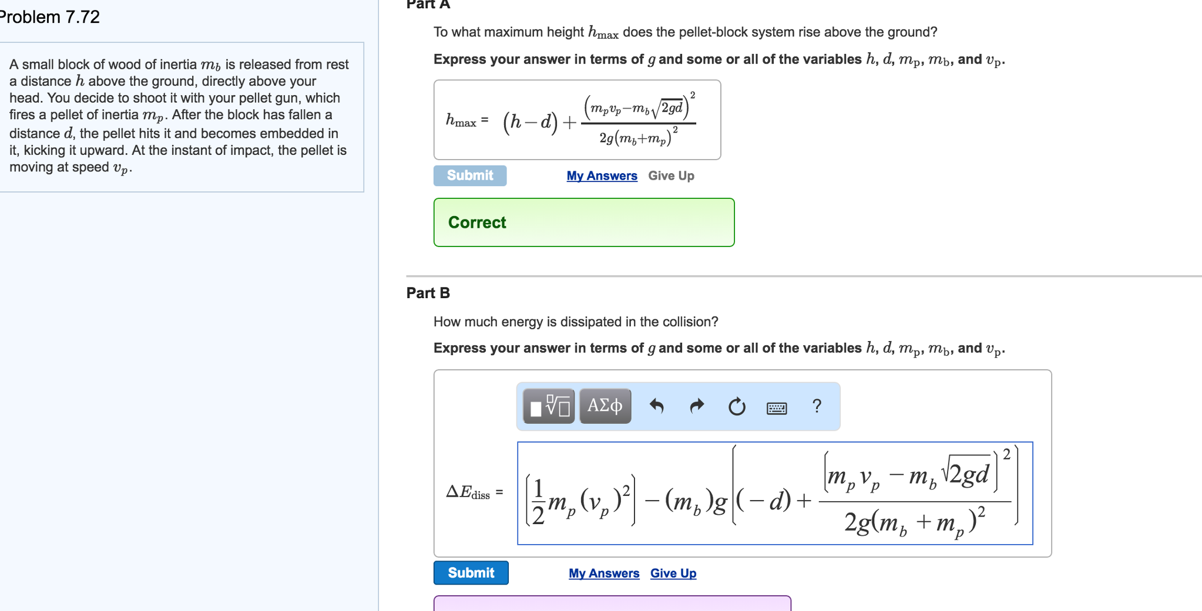Screen dimensions: 1202x611
Task: Open My Answers for Part B
Action: (603, 573)
